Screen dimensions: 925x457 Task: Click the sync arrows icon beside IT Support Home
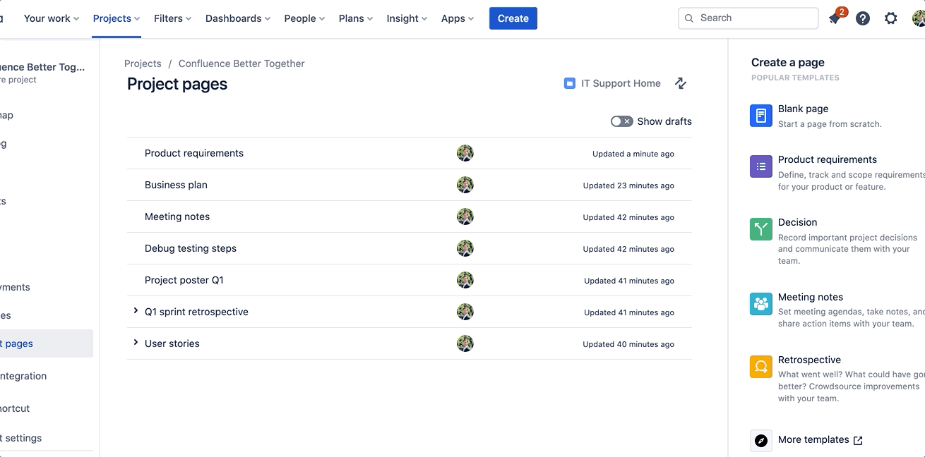[x=681, y=83]
